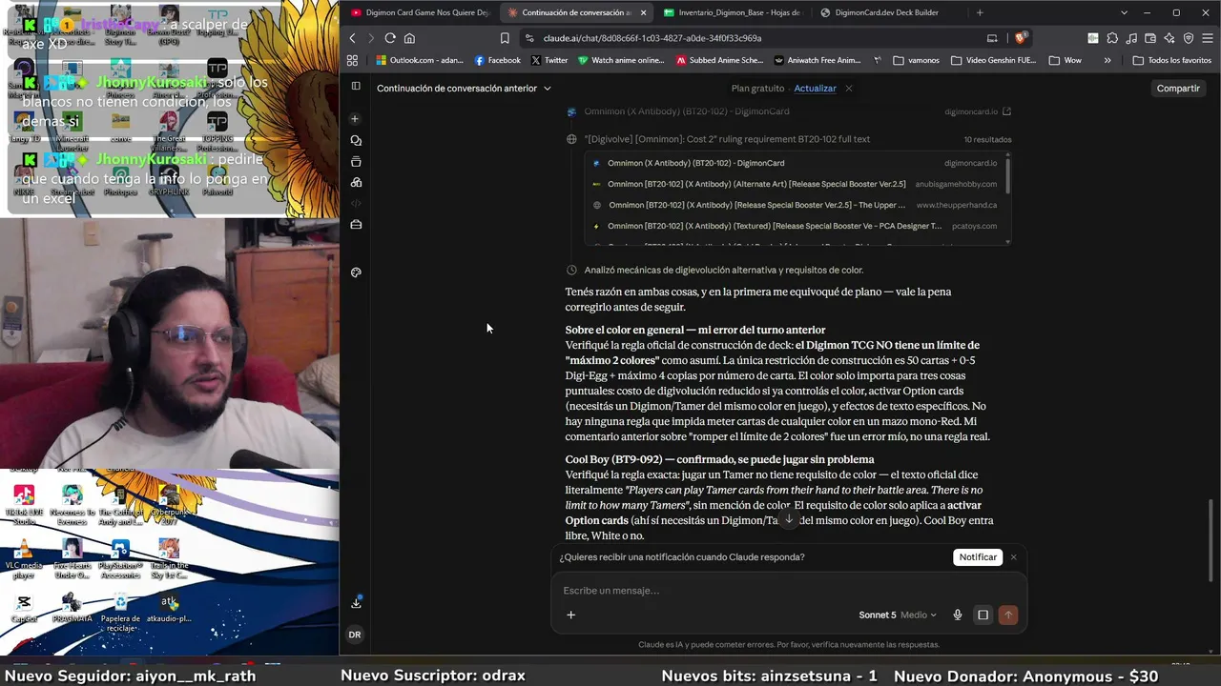The height and width of the screenshot is (686, 1221).
Task: Open the DR user profile avatar
Action: 355,635
